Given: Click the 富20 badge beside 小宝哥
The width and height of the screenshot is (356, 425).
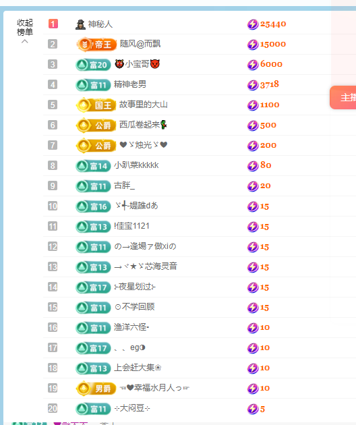Looking at the screenshot, I should [x=93, y=65].
